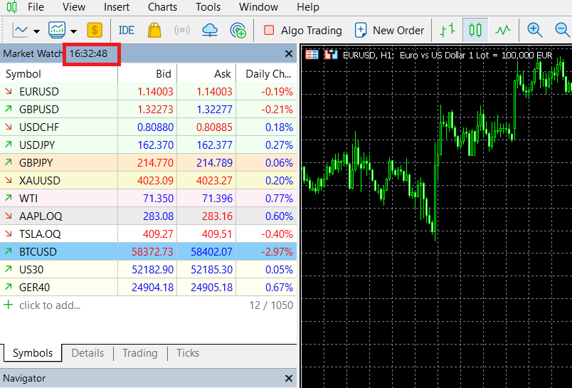
Task: Select the GER40 symbol row
Action: coord(148,288)
